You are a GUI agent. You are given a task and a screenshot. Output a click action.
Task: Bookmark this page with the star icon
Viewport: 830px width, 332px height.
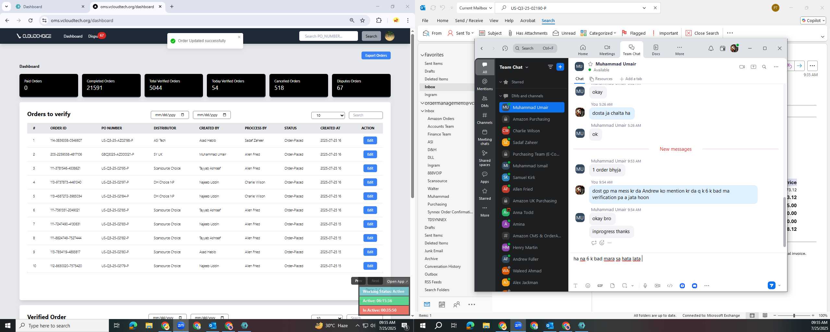point(362,20)
